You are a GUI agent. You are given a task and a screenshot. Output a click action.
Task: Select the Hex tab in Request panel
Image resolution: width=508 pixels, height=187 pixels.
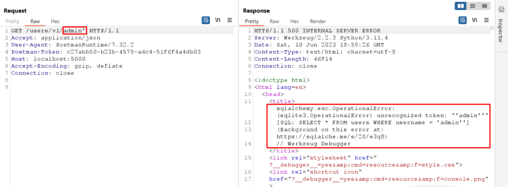click(x=55, y=21)
